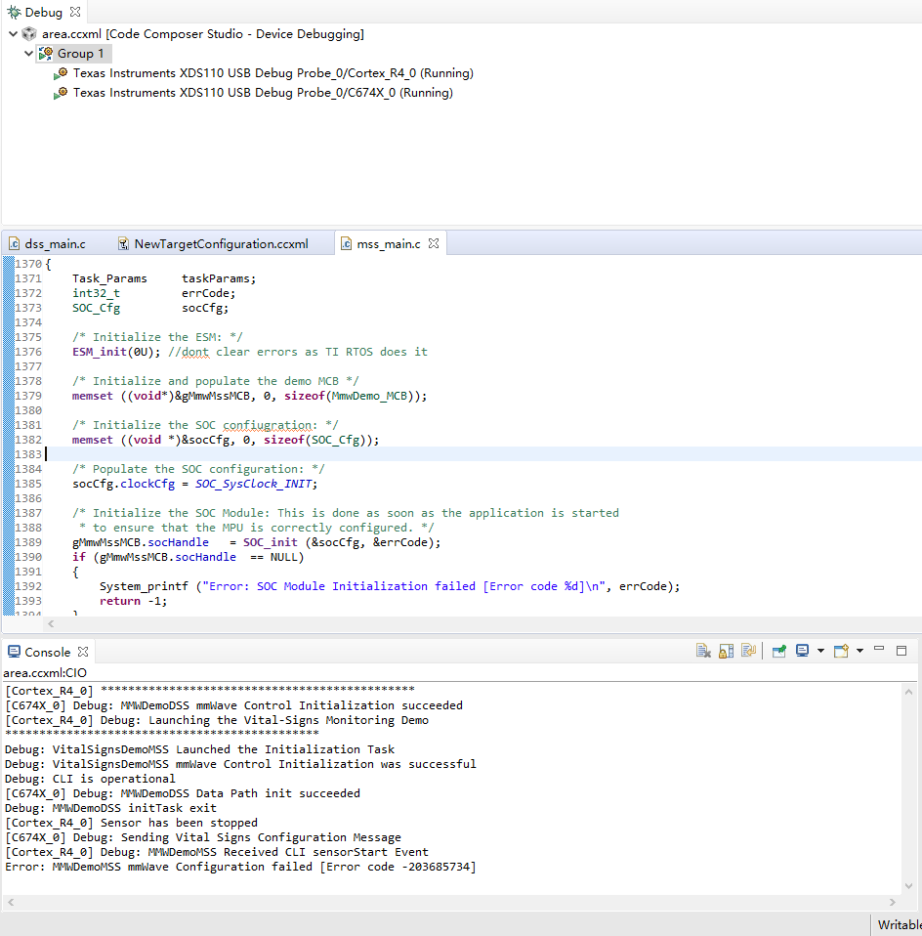This screenshot has width=922, height=936.
Task: Click the System_printf statement on line 1392
Action: point(389,586)
